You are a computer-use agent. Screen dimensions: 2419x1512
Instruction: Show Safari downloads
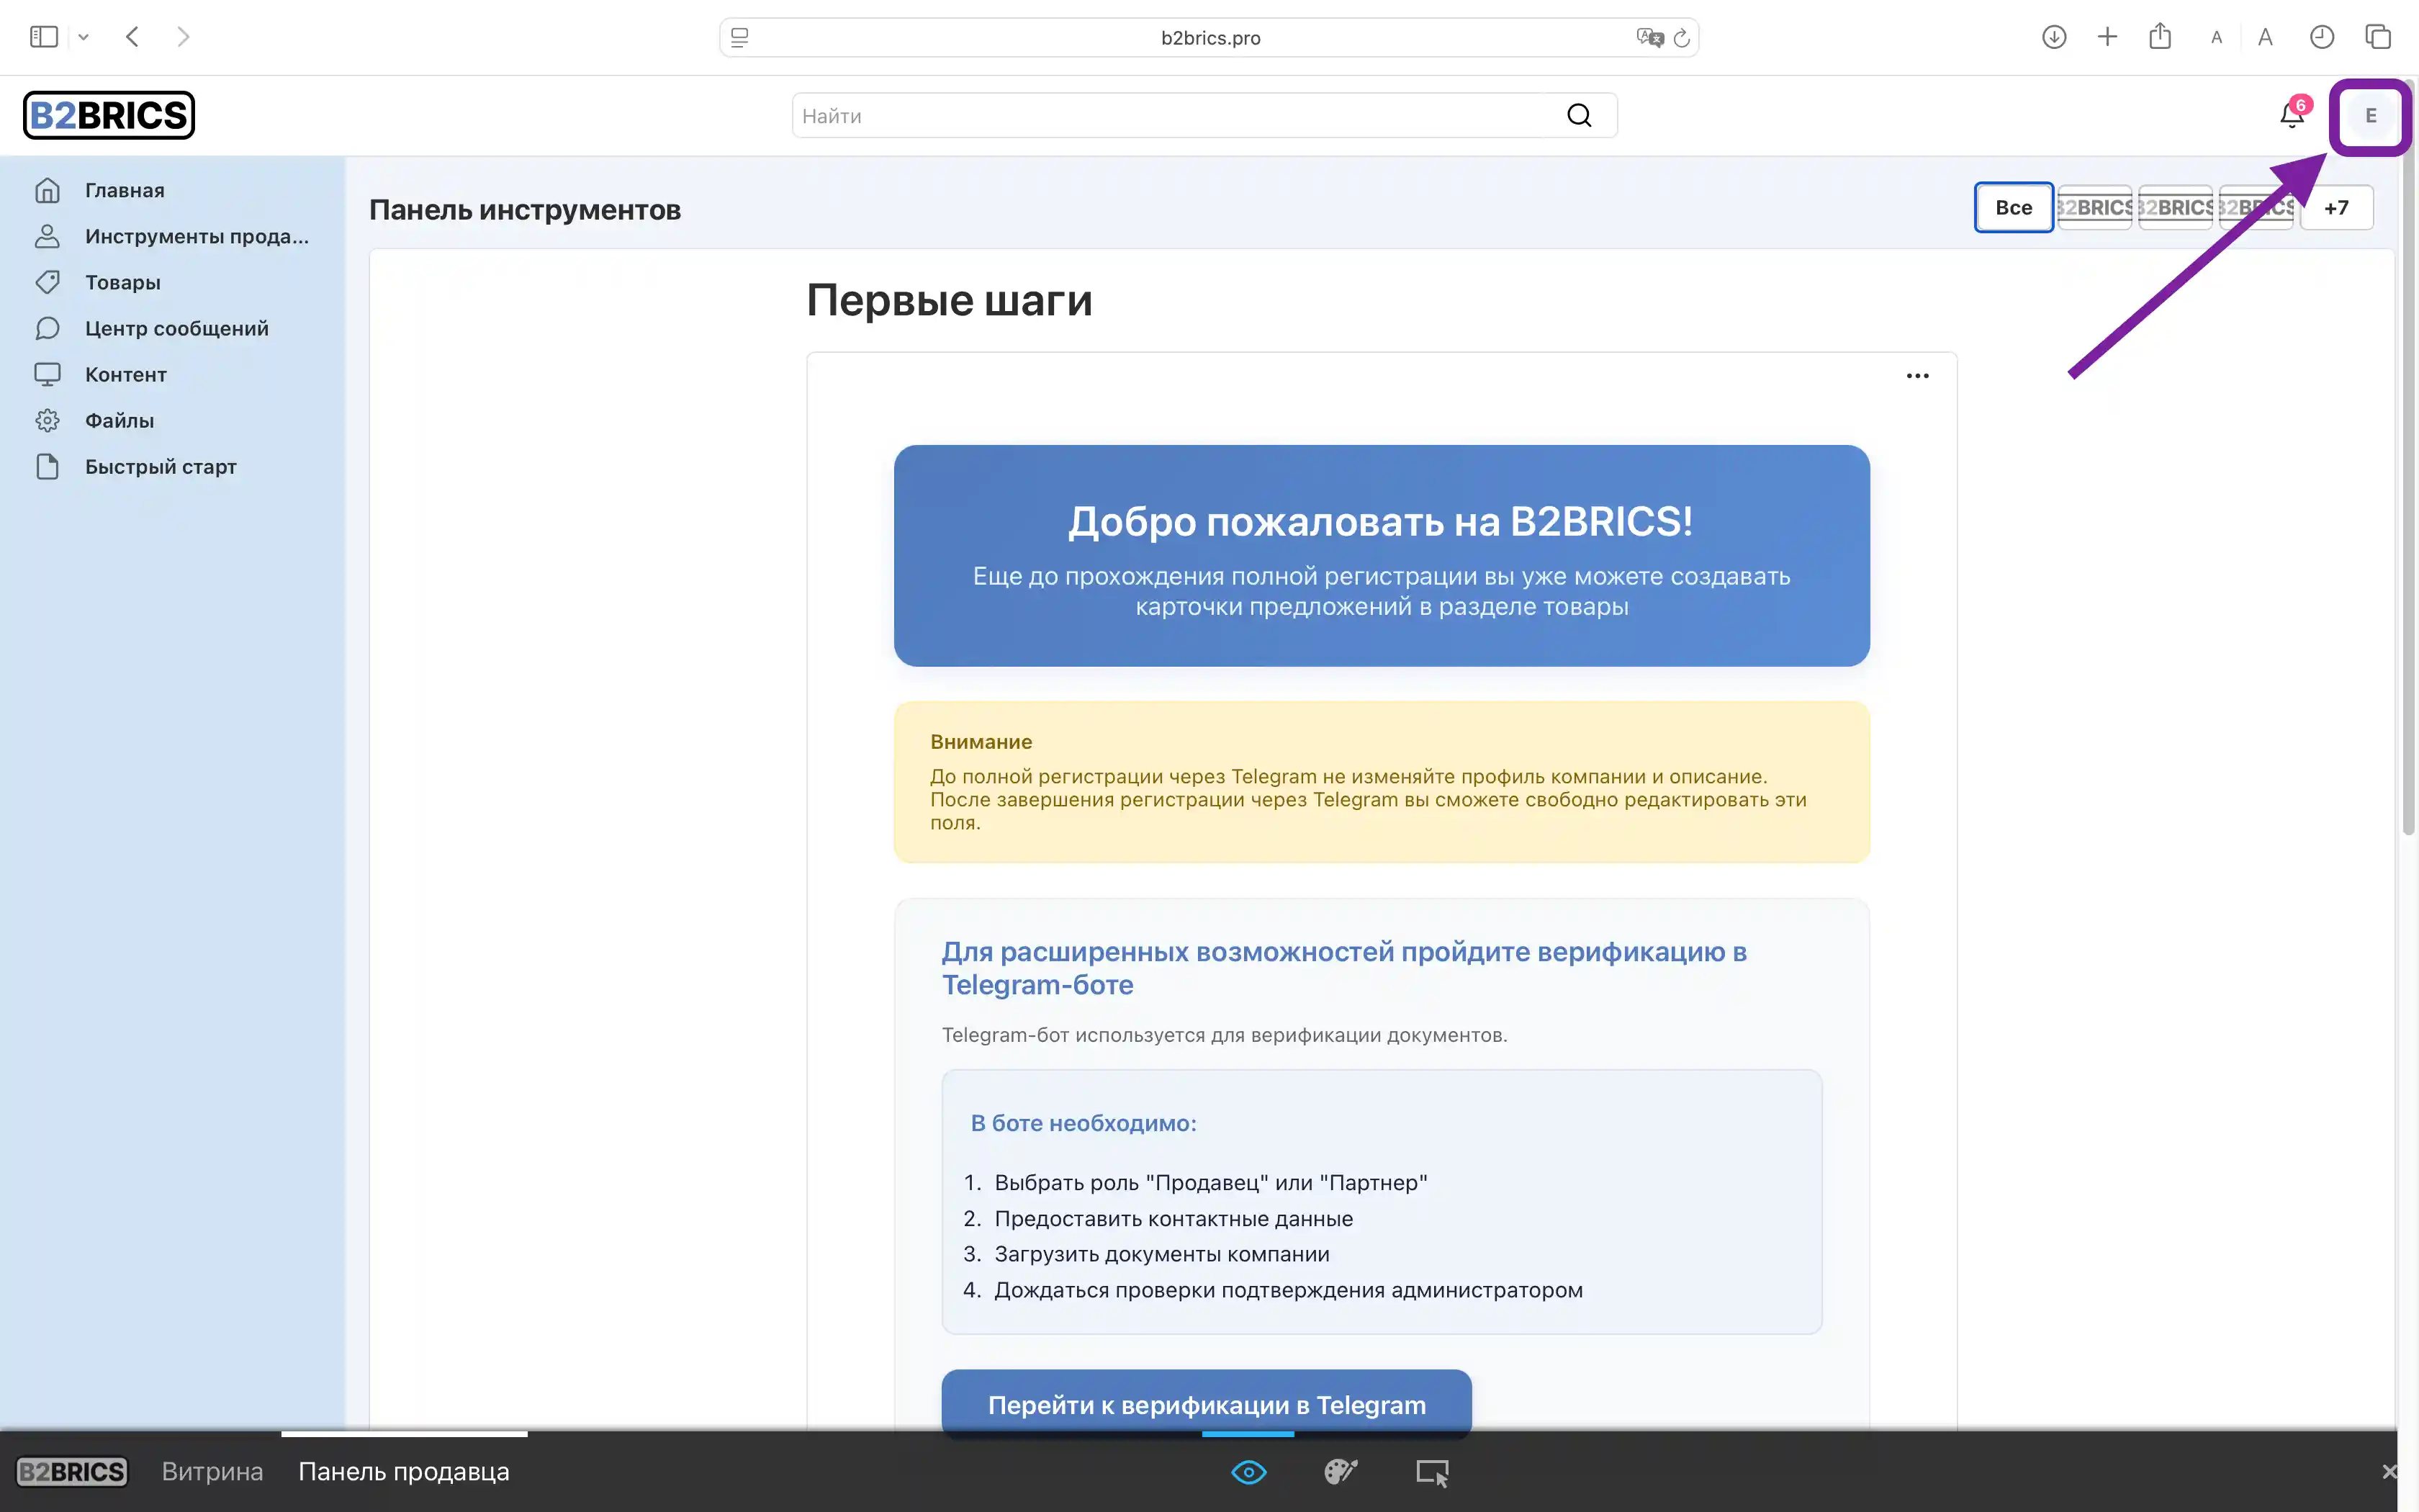click(2054, 37)
